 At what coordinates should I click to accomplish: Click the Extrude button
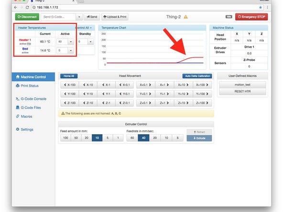[199, 138]
